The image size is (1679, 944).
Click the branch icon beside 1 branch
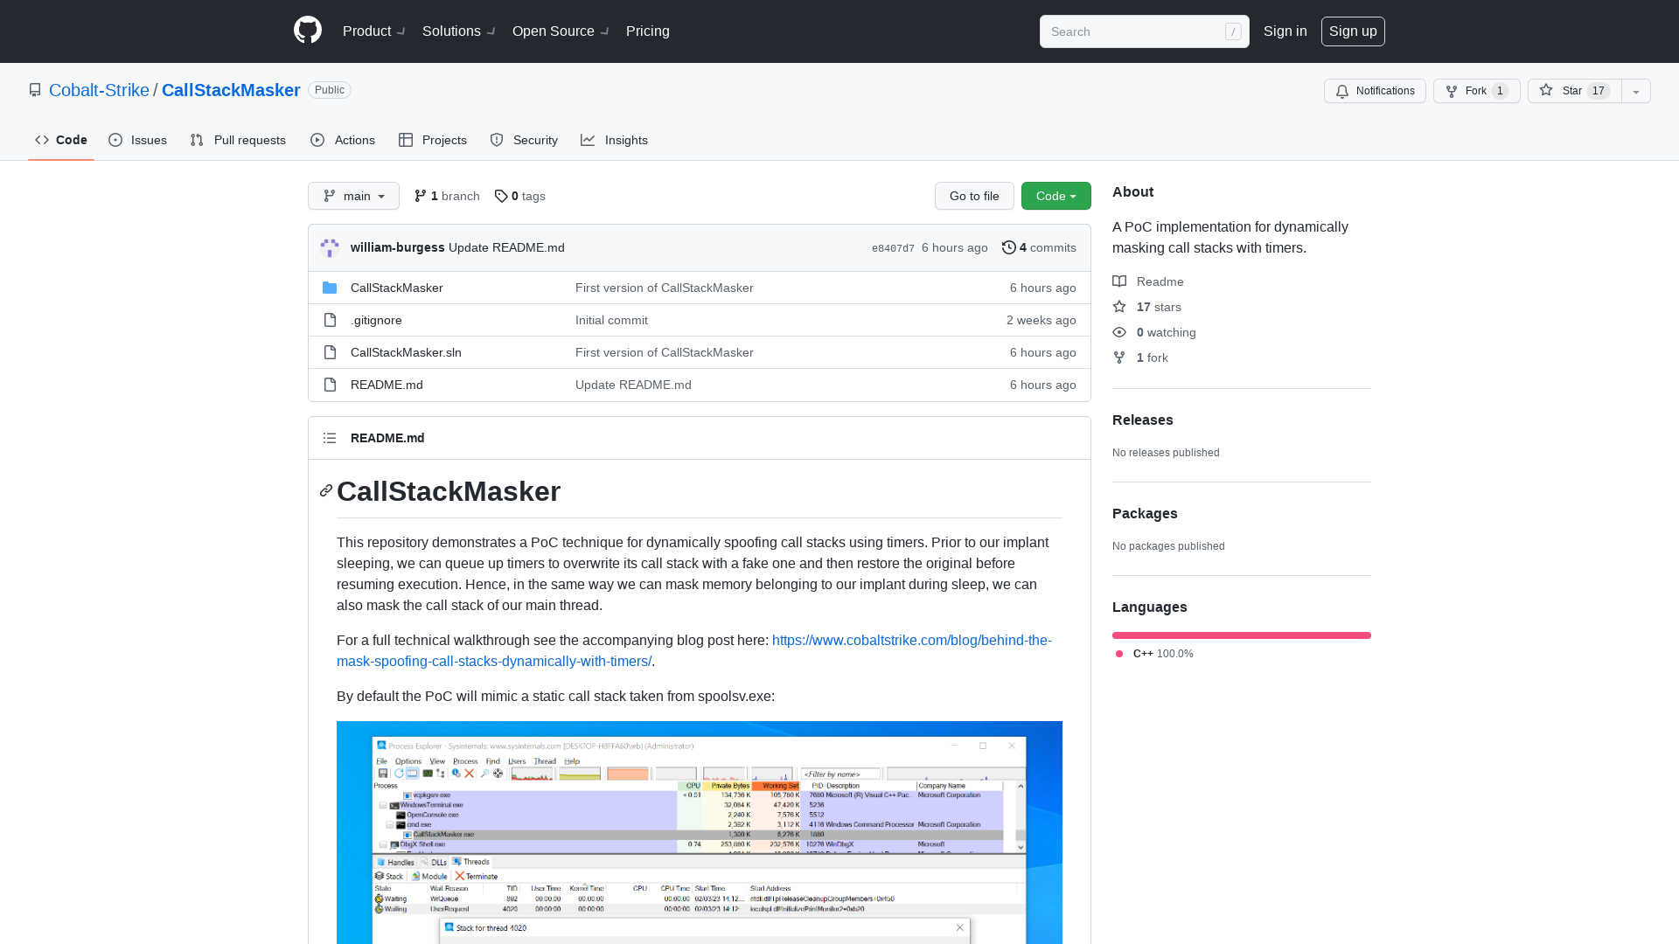421,196
